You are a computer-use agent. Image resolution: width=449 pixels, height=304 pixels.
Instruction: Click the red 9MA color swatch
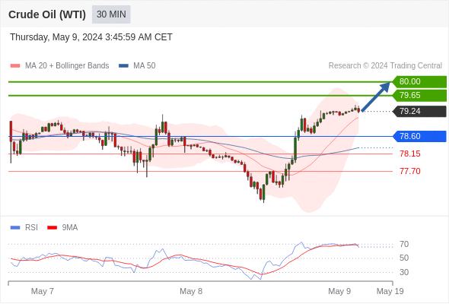[52, 228]
